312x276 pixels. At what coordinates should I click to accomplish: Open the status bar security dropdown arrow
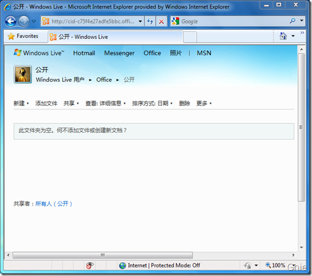(x=256, y=266)
